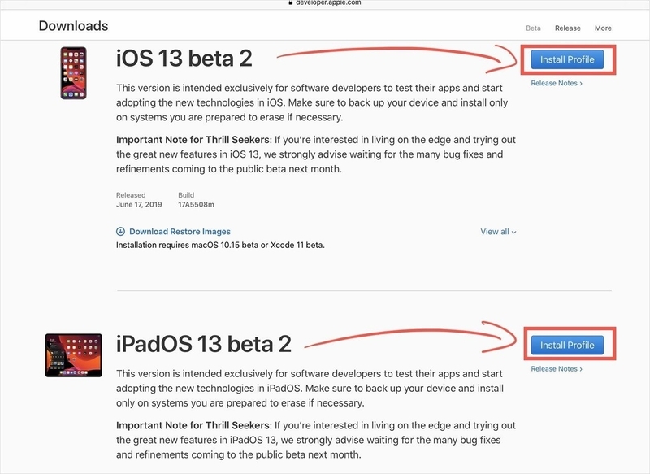Install Profile for iPadOS 13 beta 2

pyautogui.click(x=567, y=345)
